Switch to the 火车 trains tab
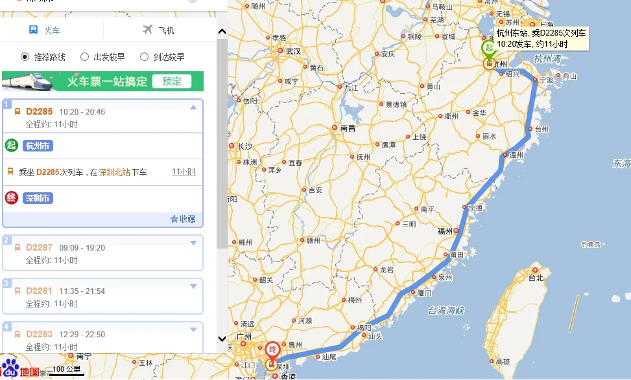 tap(52, 29)
